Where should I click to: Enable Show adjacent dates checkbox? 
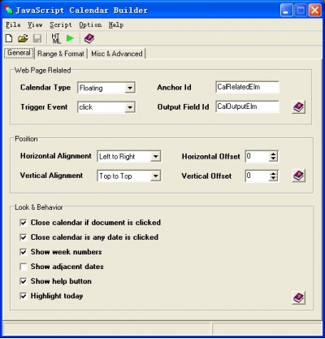24,267
